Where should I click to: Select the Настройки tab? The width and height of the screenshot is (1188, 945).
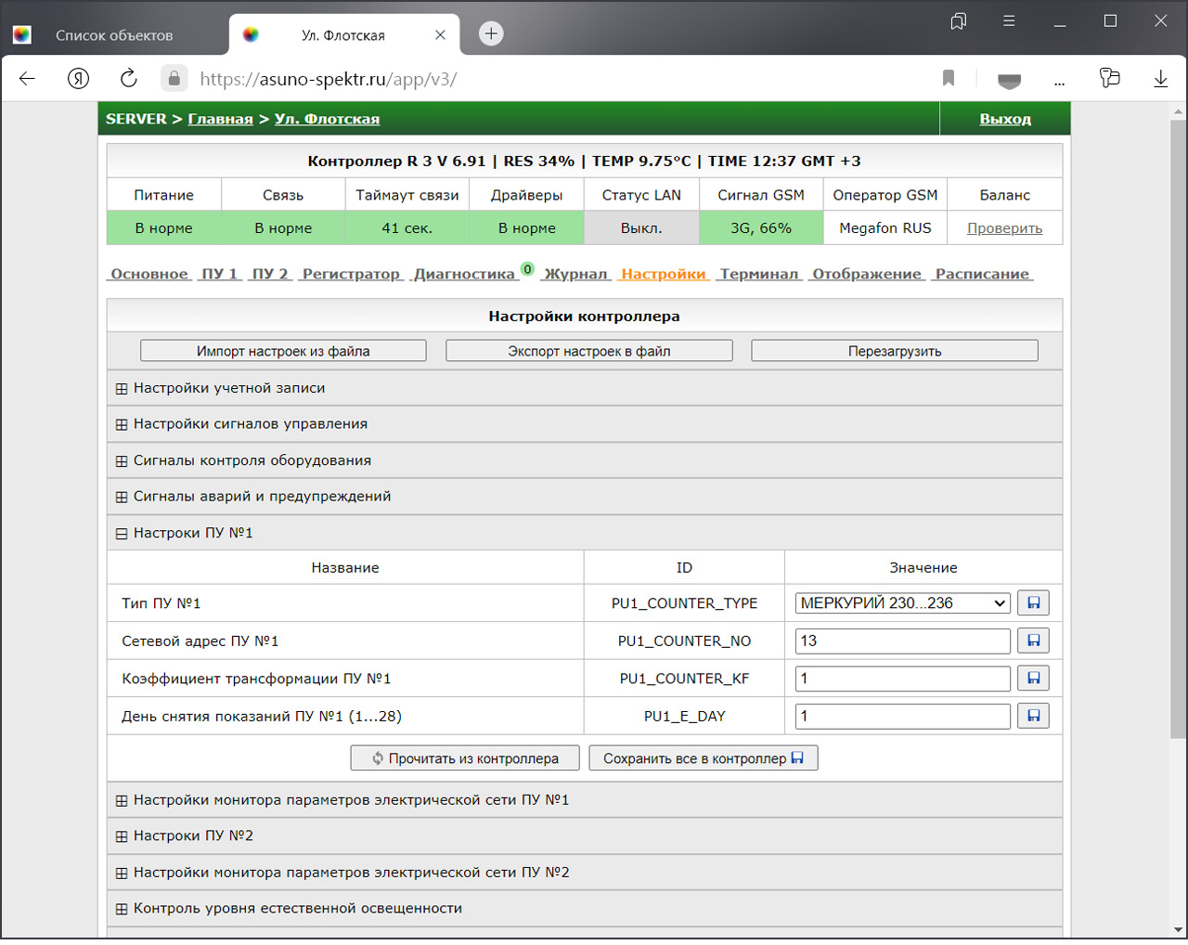pyautogui.click(x=664, y=274)
